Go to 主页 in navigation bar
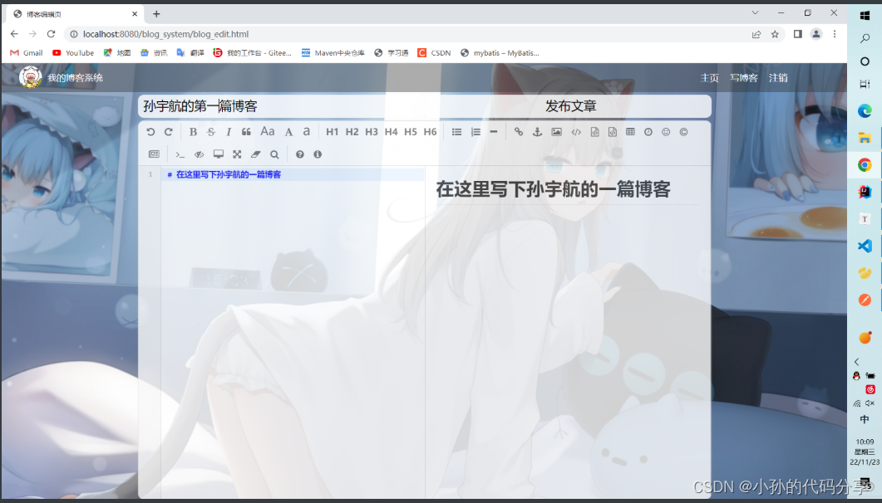882x503 pixels. click(709, 78)
